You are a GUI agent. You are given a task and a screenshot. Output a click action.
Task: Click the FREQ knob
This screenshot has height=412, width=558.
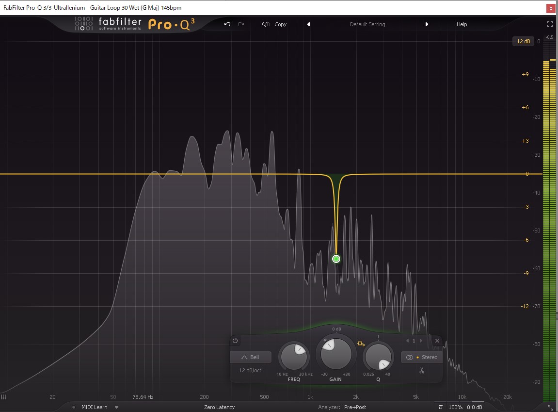click(294, 357)
